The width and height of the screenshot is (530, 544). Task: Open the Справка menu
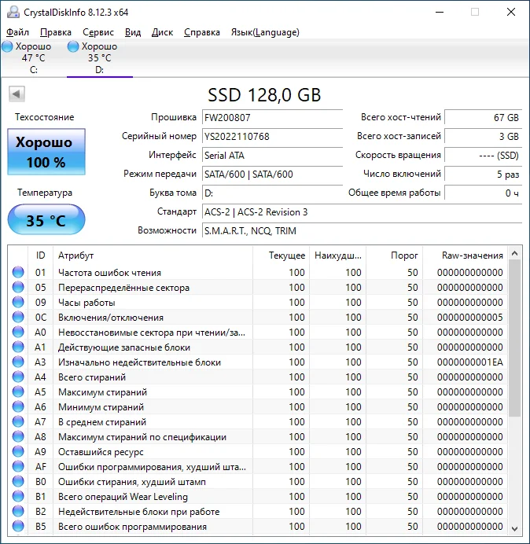pyautogui.click(x=202, y=32)
